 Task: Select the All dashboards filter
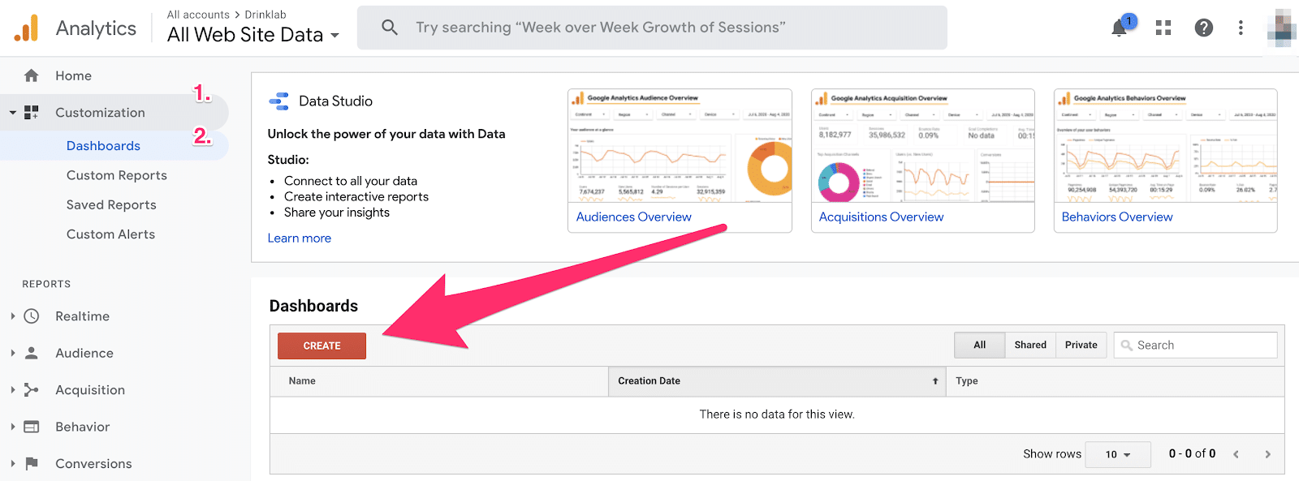click(x=979, y=345)
